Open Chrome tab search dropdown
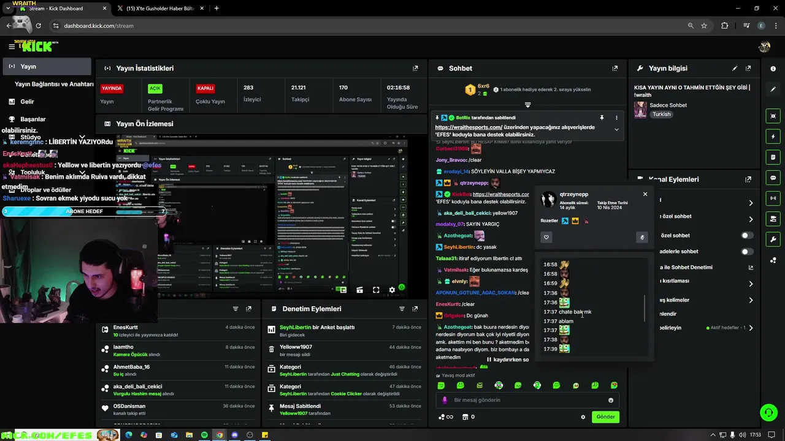Screen dimensions: 785x441 point(7,9)
